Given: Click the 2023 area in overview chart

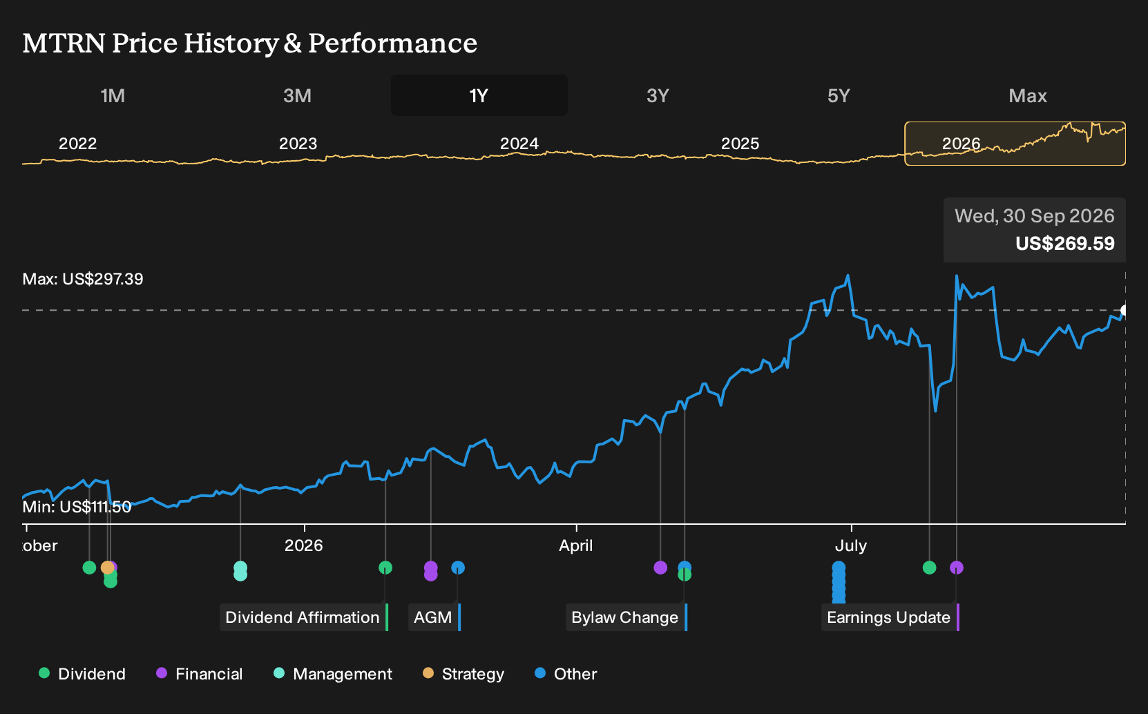Looking at the screenshot, I should (298, 144).
